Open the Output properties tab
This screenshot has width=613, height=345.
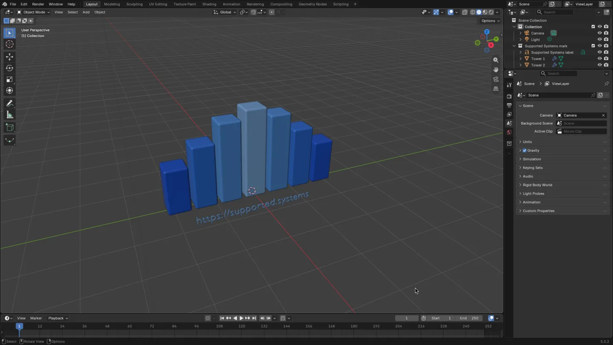[x=509, y=105]
